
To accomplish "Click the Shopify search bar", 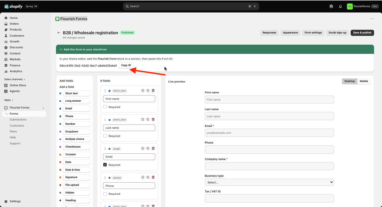I will (x=191, y=6).
